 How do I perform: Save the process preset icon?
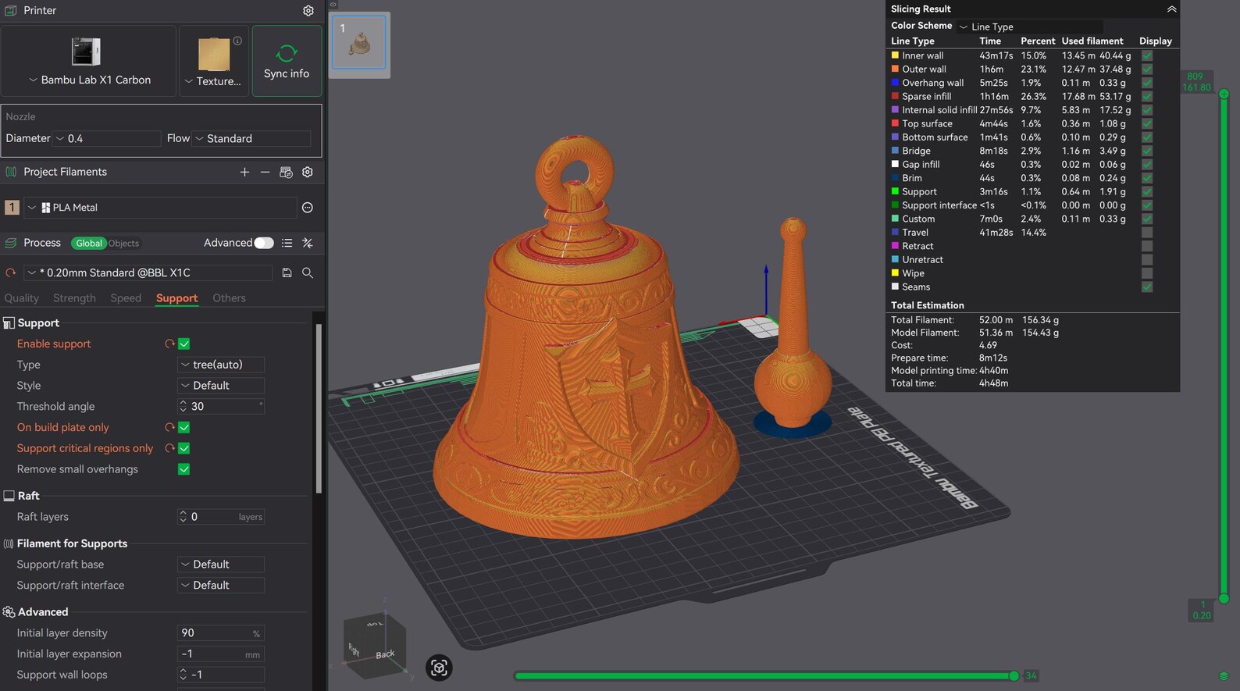tap(287, 272)
